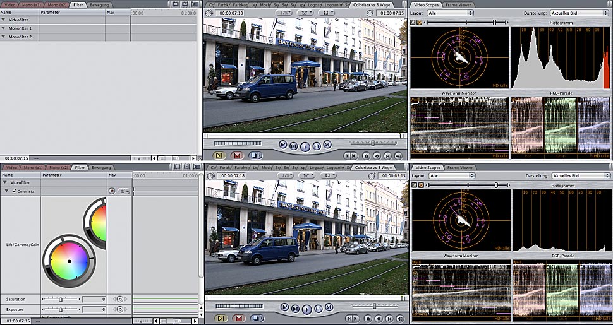The image size is (613, 325).
Task: Remove Colorista filter with the red X button
Action: pyautogui.click(x=112, y=191)
